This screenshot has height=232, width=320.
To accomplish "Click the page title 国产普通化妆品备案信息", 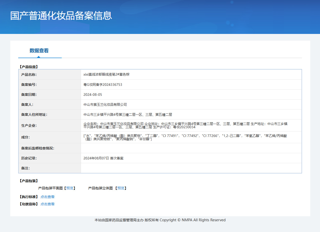I will tap(61, 15).
